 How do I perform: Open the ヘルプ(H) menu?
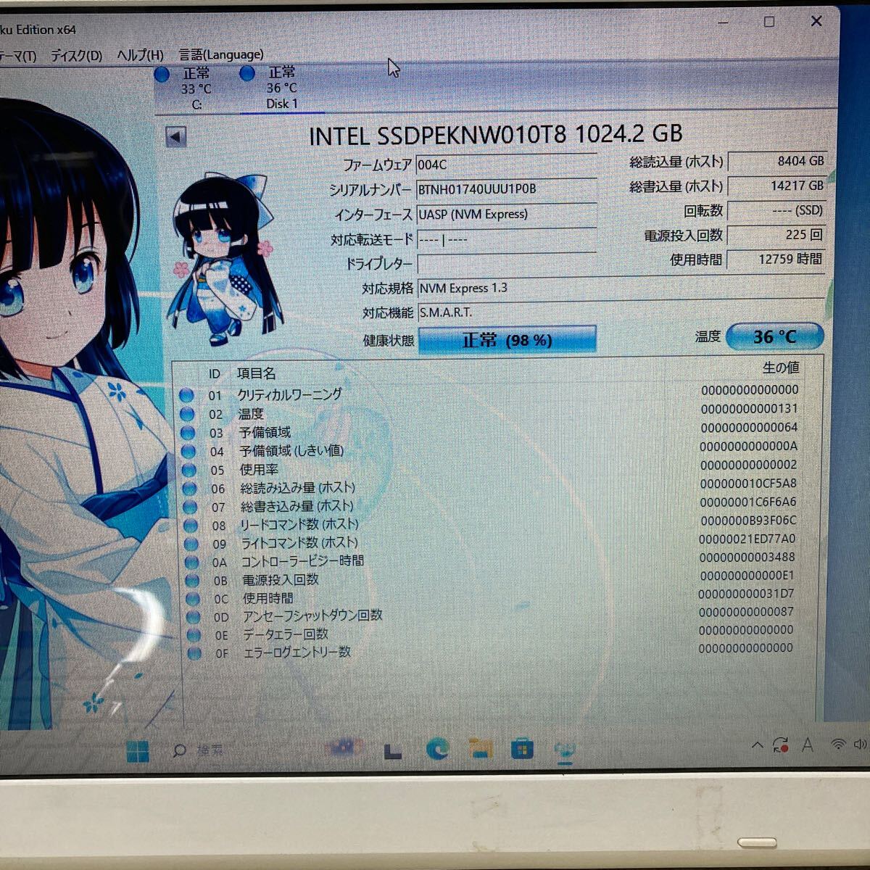[140, 54]
